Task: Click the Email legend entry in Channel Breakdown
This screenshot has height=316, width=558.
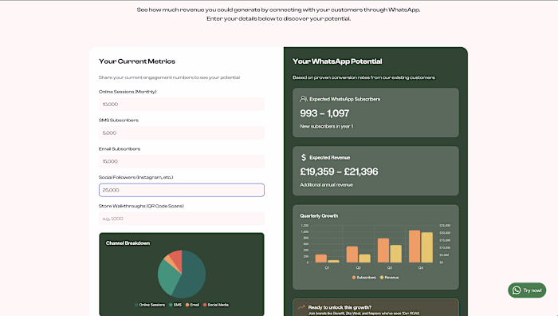Action: click(193, 305)
